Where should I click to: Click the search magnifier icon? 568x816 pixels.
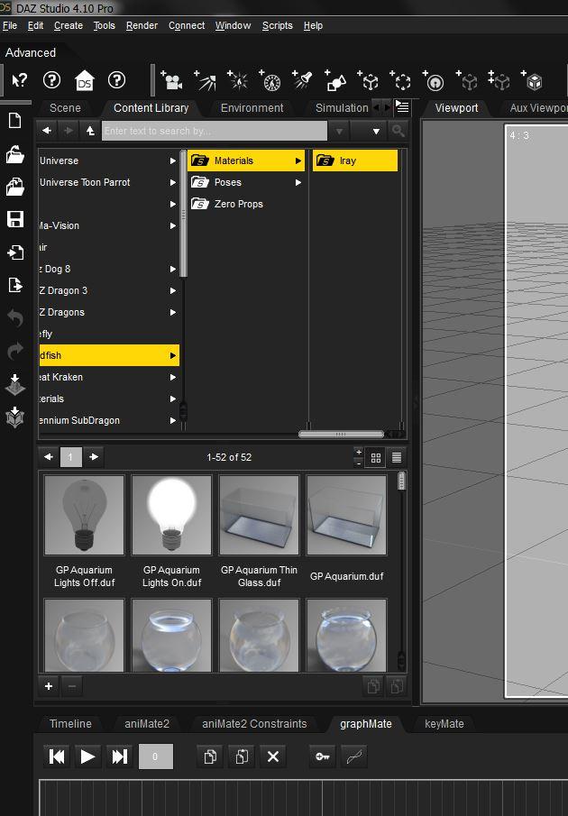click(x=399, y=131)
